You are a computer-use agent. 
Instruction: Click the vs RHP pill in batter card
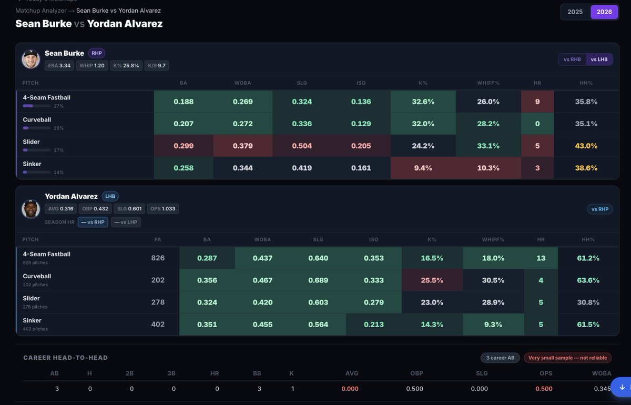click(x=600, y=209)
